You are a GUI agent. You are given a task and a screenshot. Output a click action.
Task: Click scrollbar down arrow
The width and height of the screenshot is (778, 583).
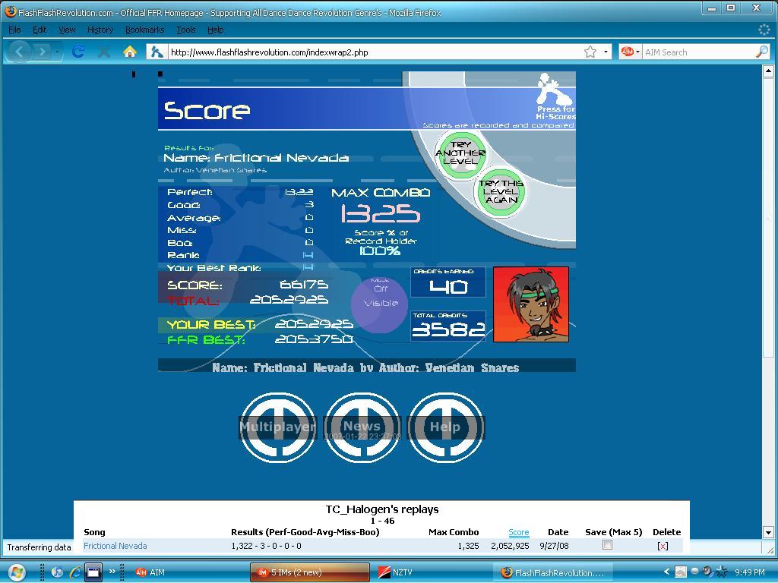pyautogui.click(x=768, y=532)
